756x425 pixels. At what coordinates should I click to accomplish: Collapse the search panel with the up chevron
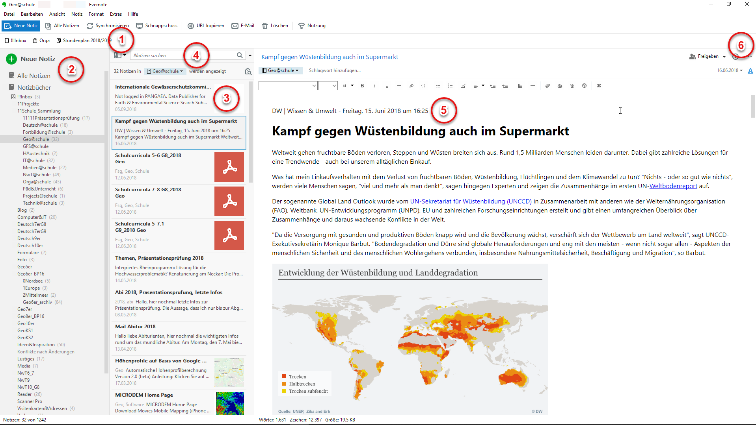tap(250, 55)
